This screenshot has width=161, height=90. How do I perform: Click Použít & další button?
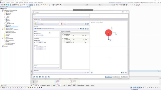124,77
